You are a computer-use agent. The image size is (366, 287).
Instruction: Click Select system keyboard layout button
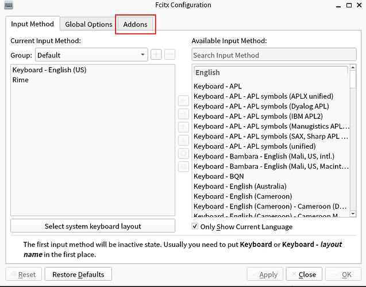93,226
